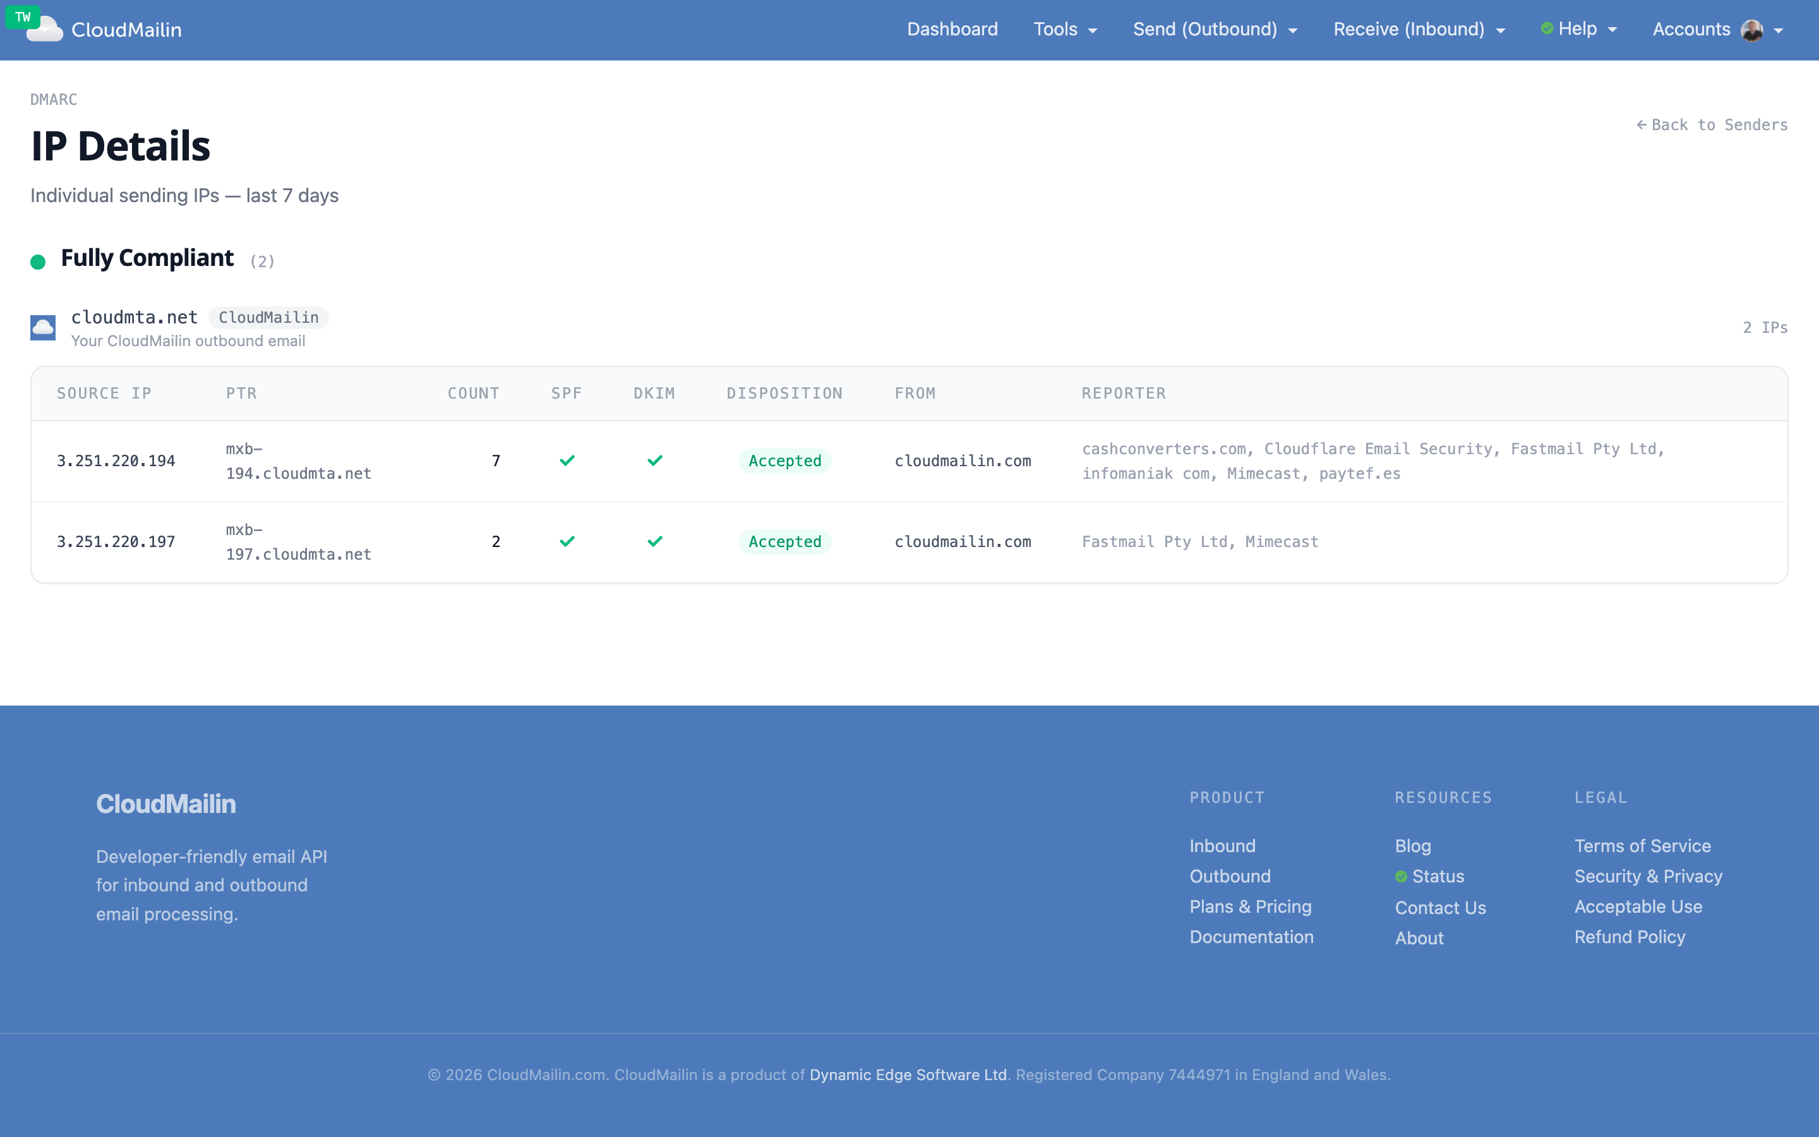The image size is (1819, 1137).
Task: Expand the Send (Outbound) menu
Action: (1215, 29)
